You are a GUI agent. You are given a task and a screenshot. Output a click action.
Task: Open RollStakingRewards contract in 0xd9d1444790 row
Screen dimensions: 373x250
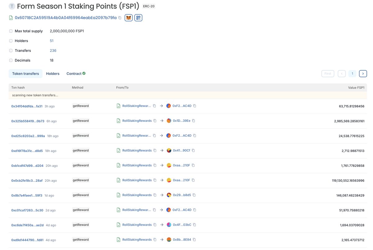[137, 240]
